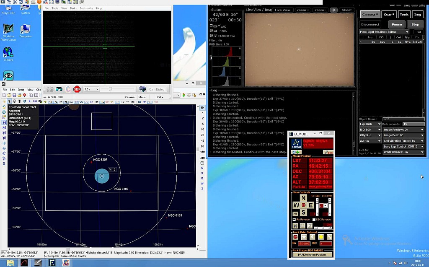Select the solar tracking rate icon

pyautogui.click(x=321, y=237)
